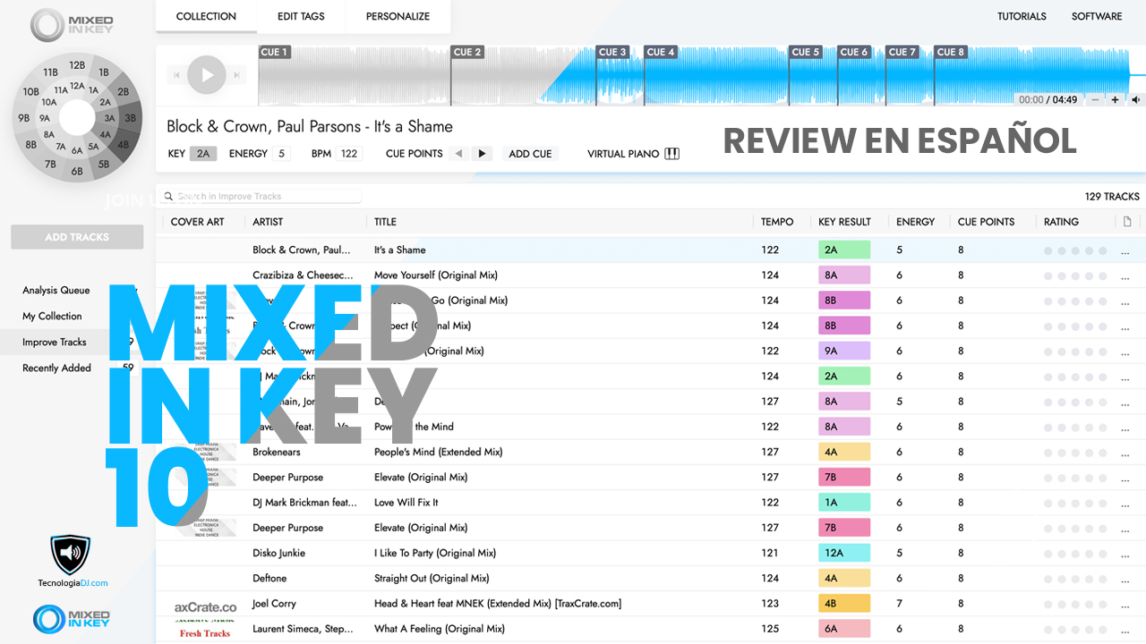Select 4B segment on Camelot wheel

pyautogui.click(x=123, y=143)
